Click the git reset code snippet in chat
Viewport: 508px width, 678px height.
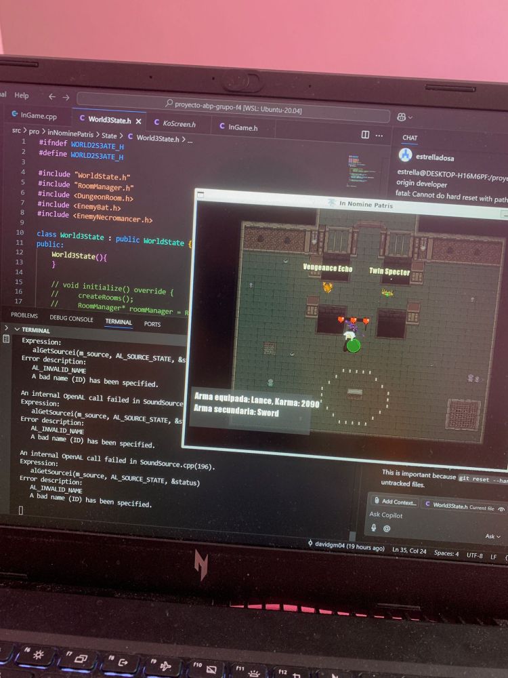tap(483, 479)
